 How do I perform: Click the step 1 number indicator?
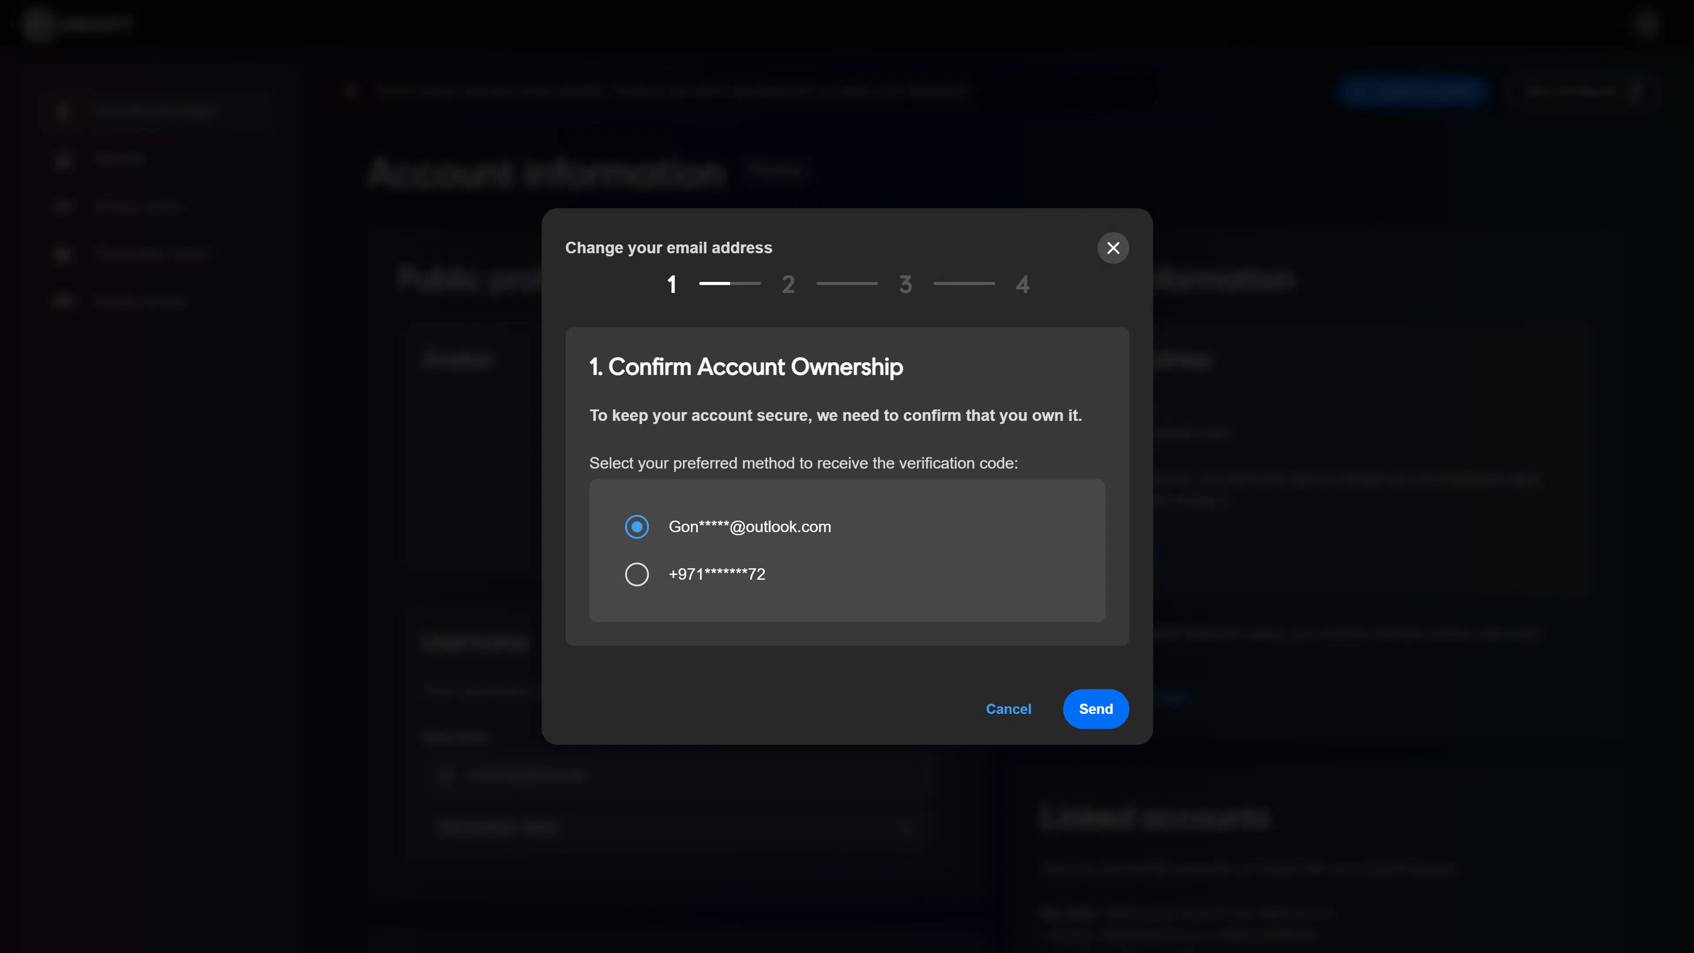(671, 285)
